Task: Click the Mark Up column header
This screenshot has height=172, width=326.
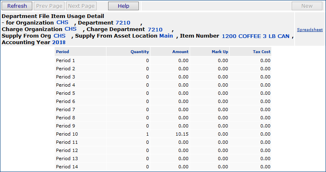Action: point(220,52)
